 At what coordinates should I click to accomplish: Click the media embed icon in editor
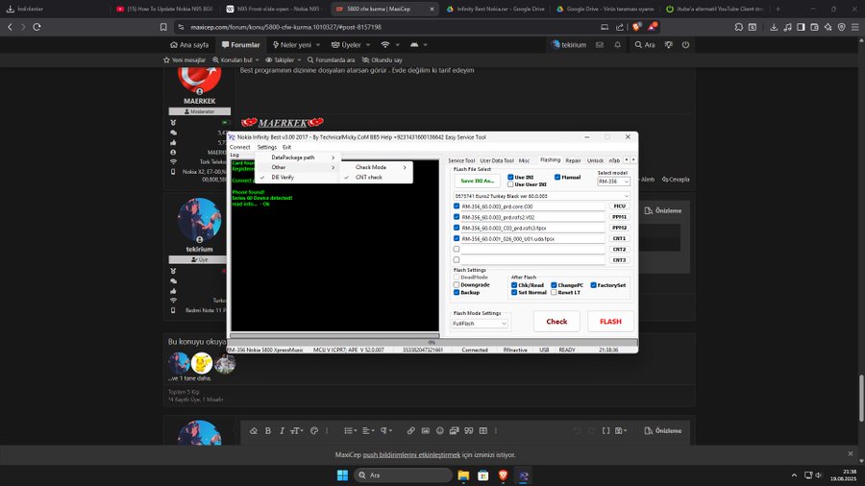pos(454,431)
